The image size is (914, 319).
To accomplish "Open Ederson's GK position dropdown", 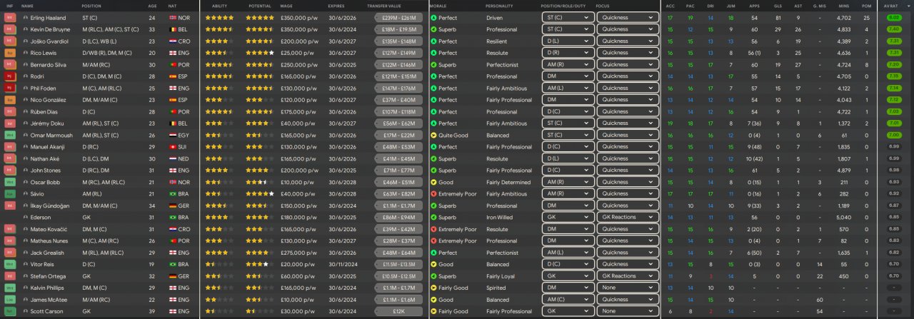I will coord(568,218).
